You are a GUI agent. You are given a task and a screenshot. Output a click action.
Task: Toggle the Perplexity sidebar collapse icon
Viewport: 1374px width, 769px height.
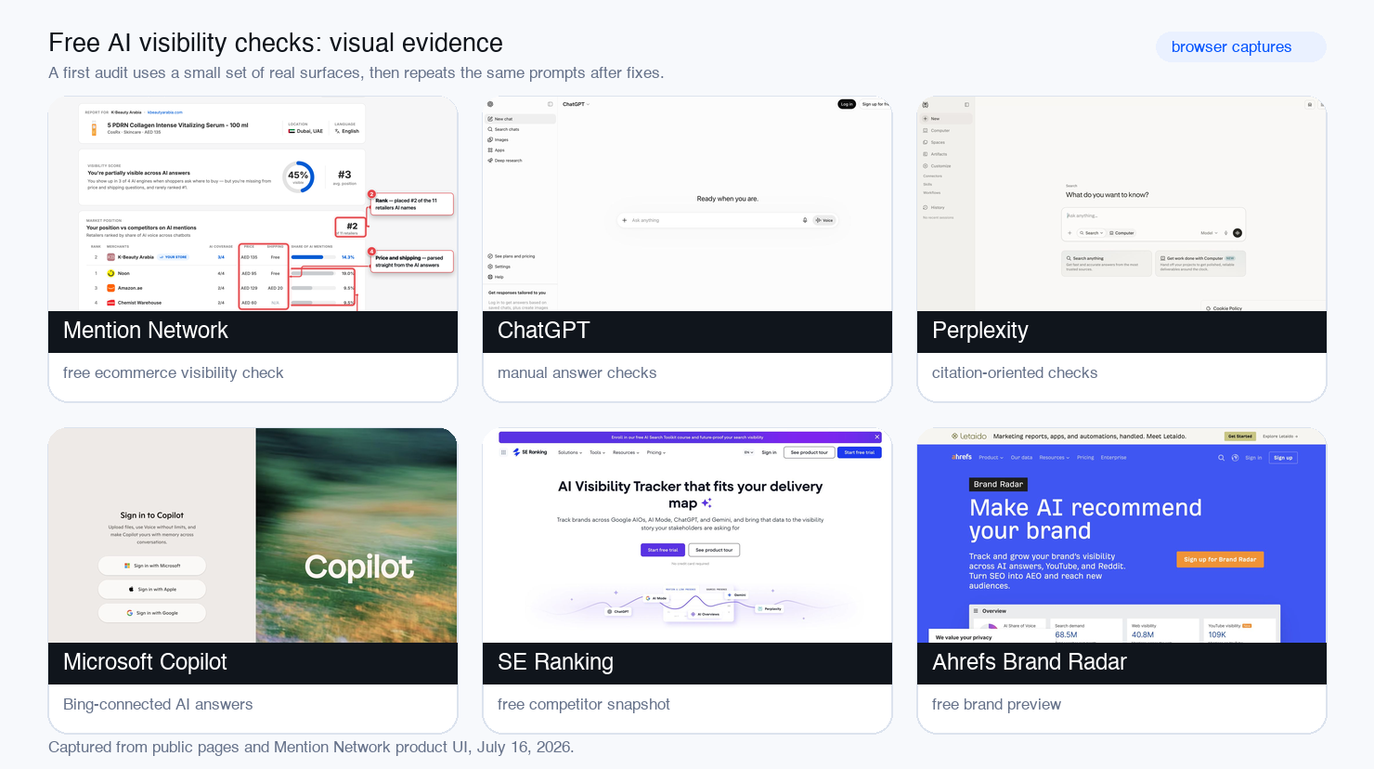click(x=966, y=104)
